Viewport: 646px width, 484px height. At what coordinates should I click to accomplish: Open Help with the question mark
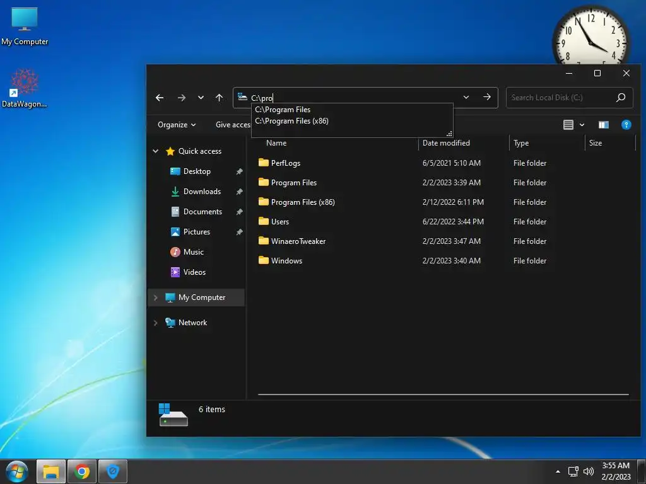point(626,125)
